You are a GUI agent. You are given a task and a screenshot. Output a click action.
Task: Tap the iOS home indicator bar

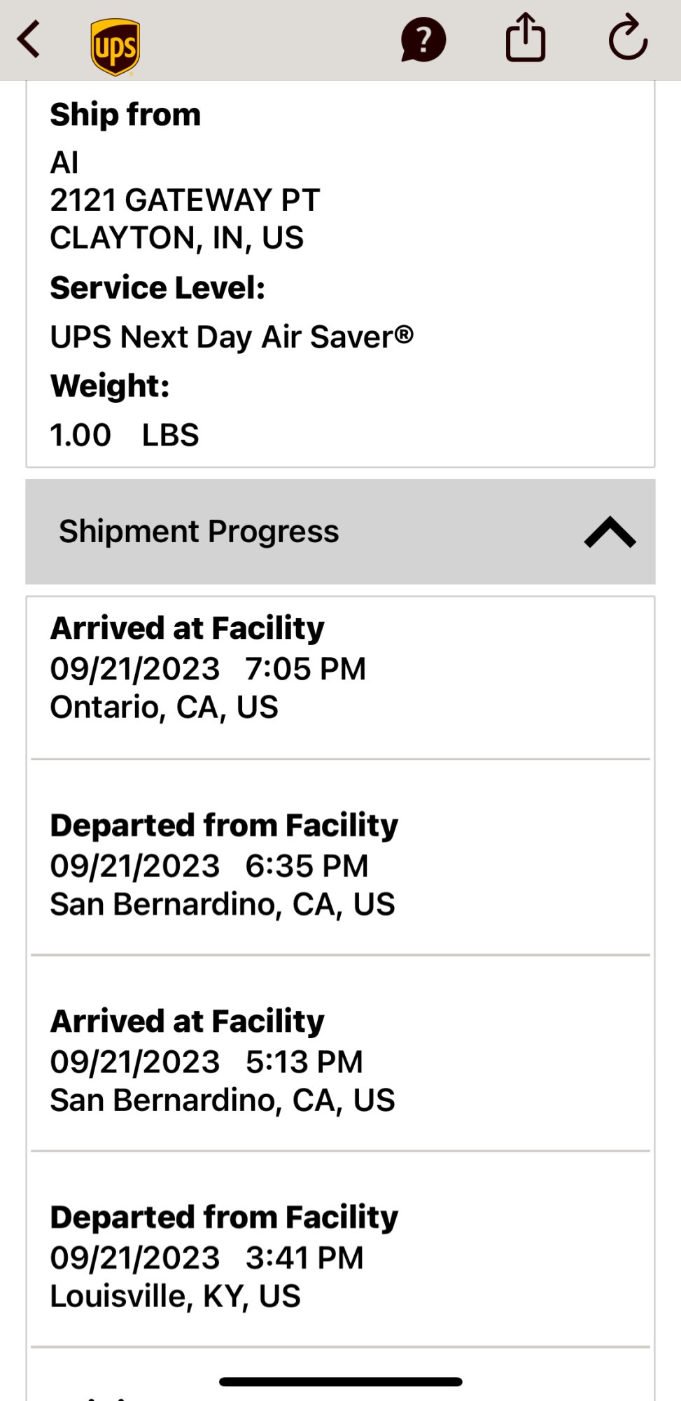[340, 1382]
